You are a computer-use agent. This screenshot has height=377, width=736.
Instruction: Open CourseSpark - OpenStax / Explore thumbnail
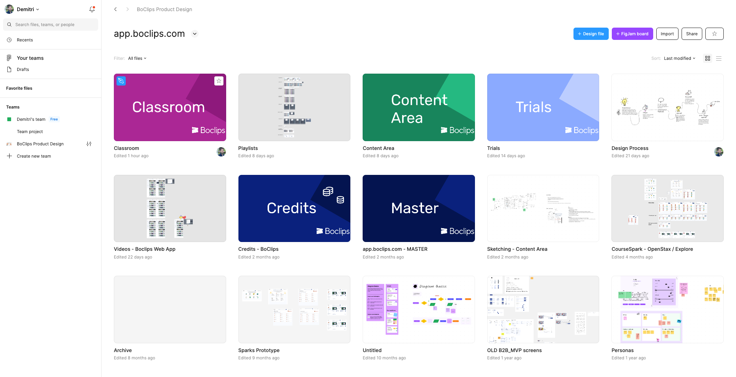coord(667,208)
